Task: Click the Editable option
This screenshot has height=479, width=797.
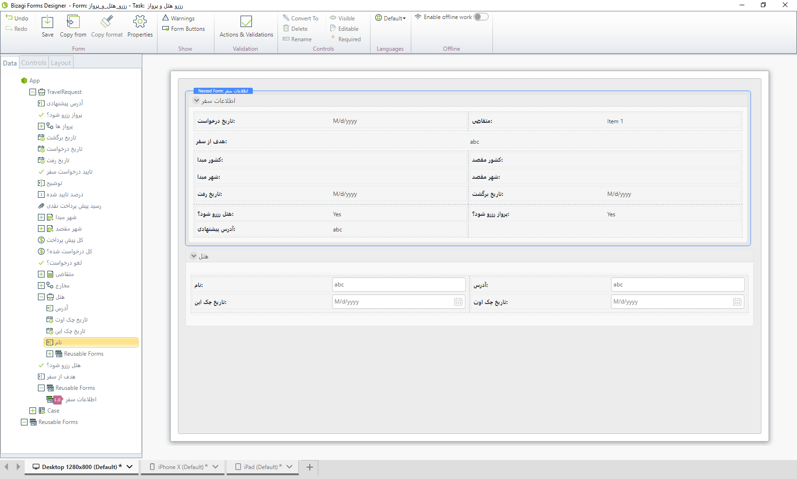Action: click(x=344, y=29)
